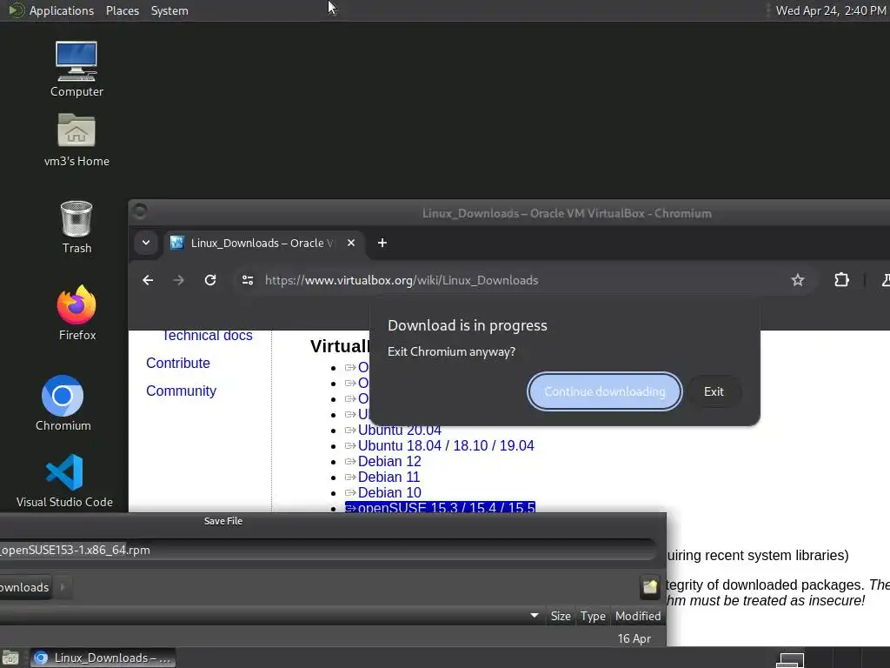Viewport: 890px width, 668px height.
Task: Open the Technical docs link
Action: [207, 336]
